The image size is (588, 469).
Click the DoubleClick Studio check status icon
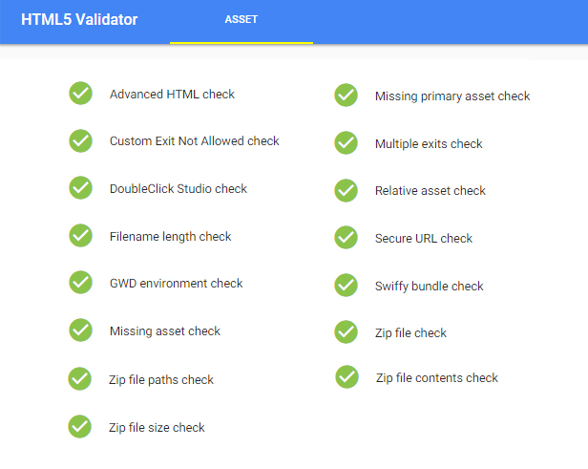point(80,187)
